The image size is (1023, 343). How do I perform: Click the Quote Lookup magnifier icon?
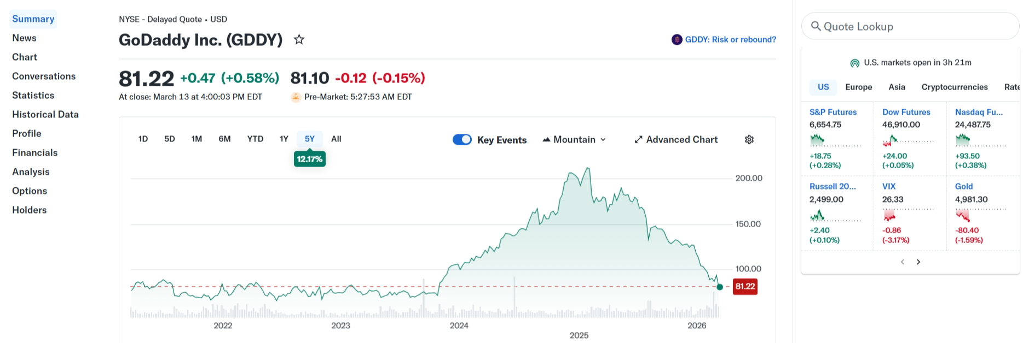816,26
